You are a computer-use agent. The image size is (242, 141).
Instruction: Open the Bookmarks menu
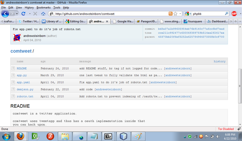(x=43, y=8)
